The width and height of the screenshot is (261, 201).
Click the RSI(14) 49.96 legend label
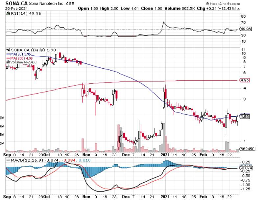[x=26, y=13]
